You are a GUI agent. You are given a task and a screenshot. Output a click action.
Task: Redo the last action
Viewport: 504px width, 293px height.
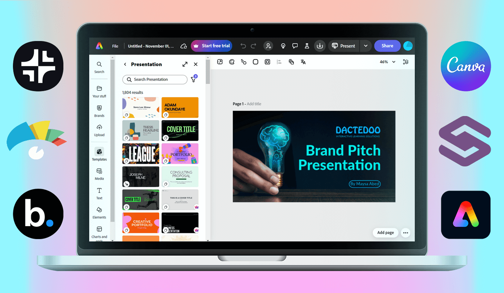click(254, 46)
